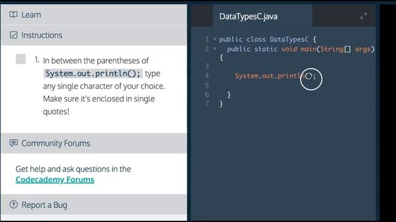Place cursor inside println parentheses
The height and width of the screenshot is (222, 396).
click(309, 76)
